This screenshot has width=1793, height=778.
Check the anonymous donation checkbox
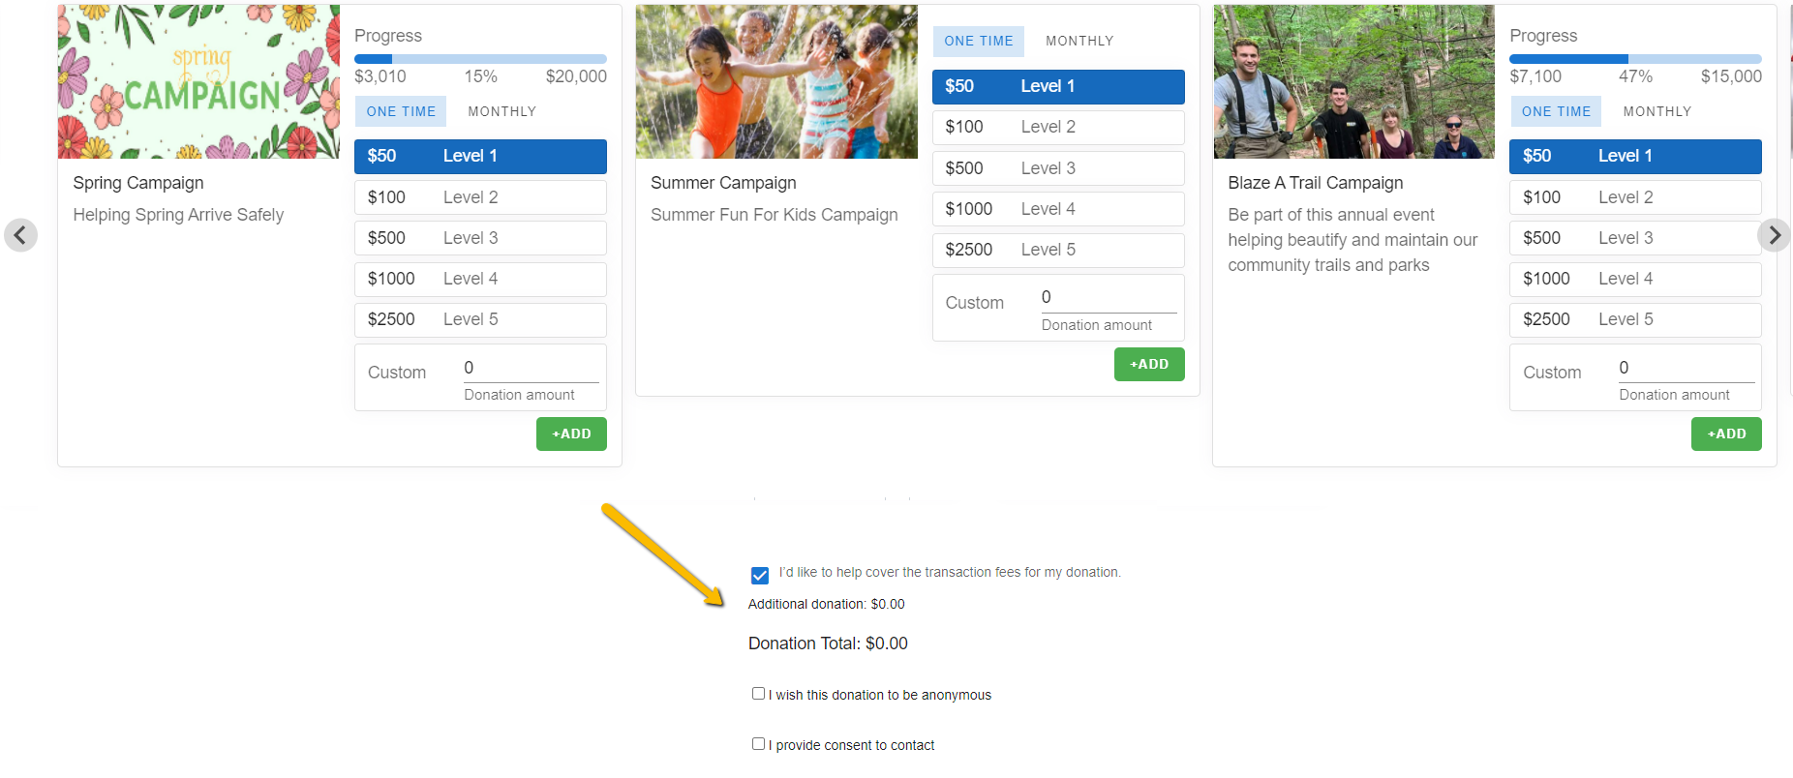point(758,693)
